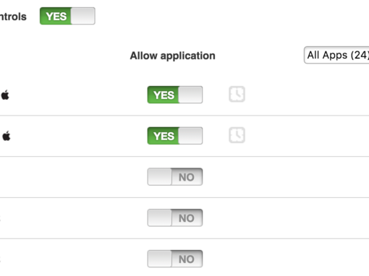Click gray knob of master controls switch
This screenshot has height=276, width=369.
coord(83,16)
